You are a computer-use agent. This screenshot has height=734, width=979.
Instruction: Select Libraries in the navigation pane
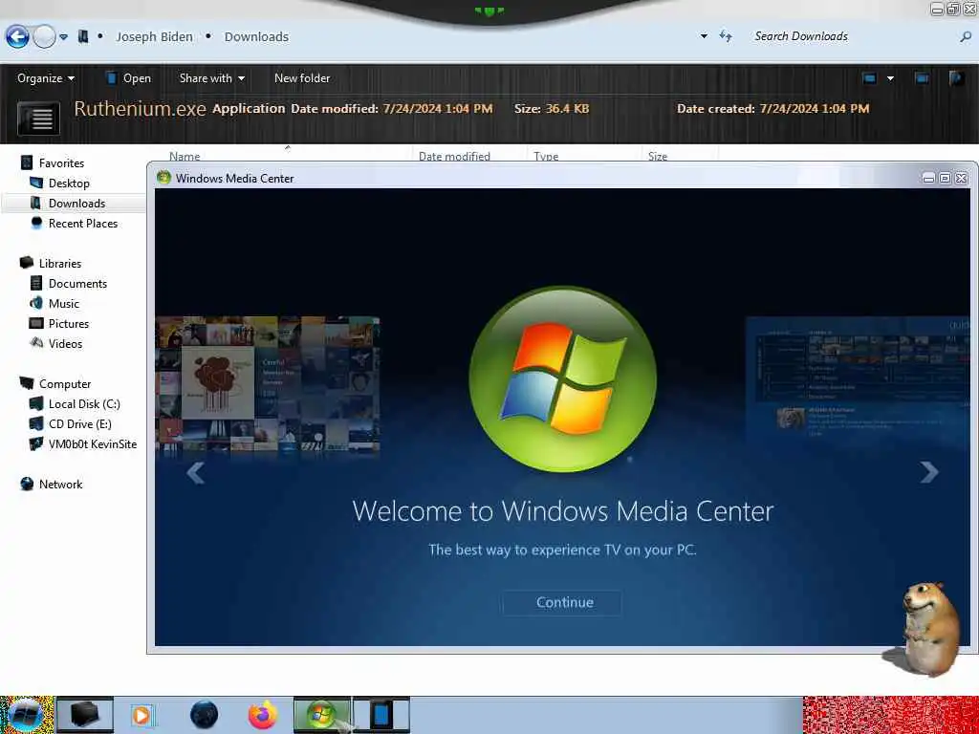60,264
